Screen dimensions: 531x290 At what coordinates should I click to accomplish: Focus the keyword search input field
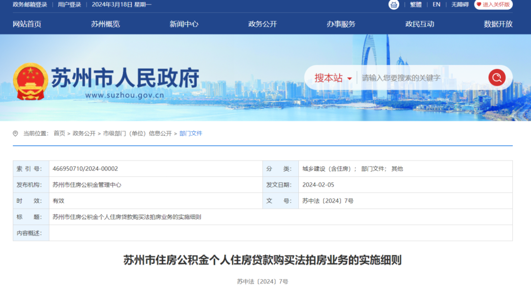tap(420, 78)
